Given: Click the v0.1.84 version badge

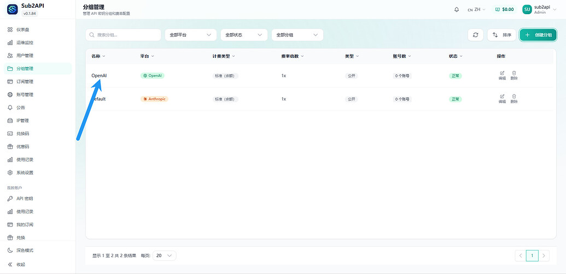Looking at the screenshot, I should [x=30, y=14].
